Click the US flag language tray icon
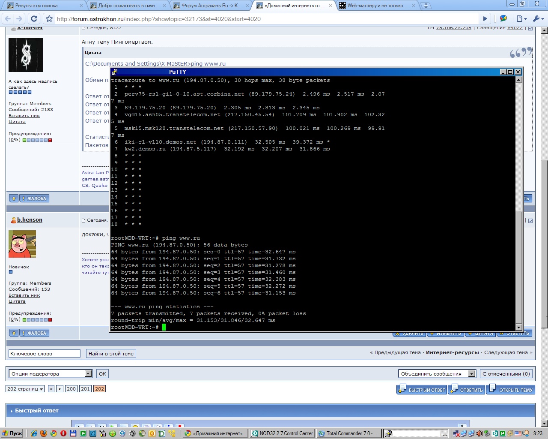 [518, 433]
